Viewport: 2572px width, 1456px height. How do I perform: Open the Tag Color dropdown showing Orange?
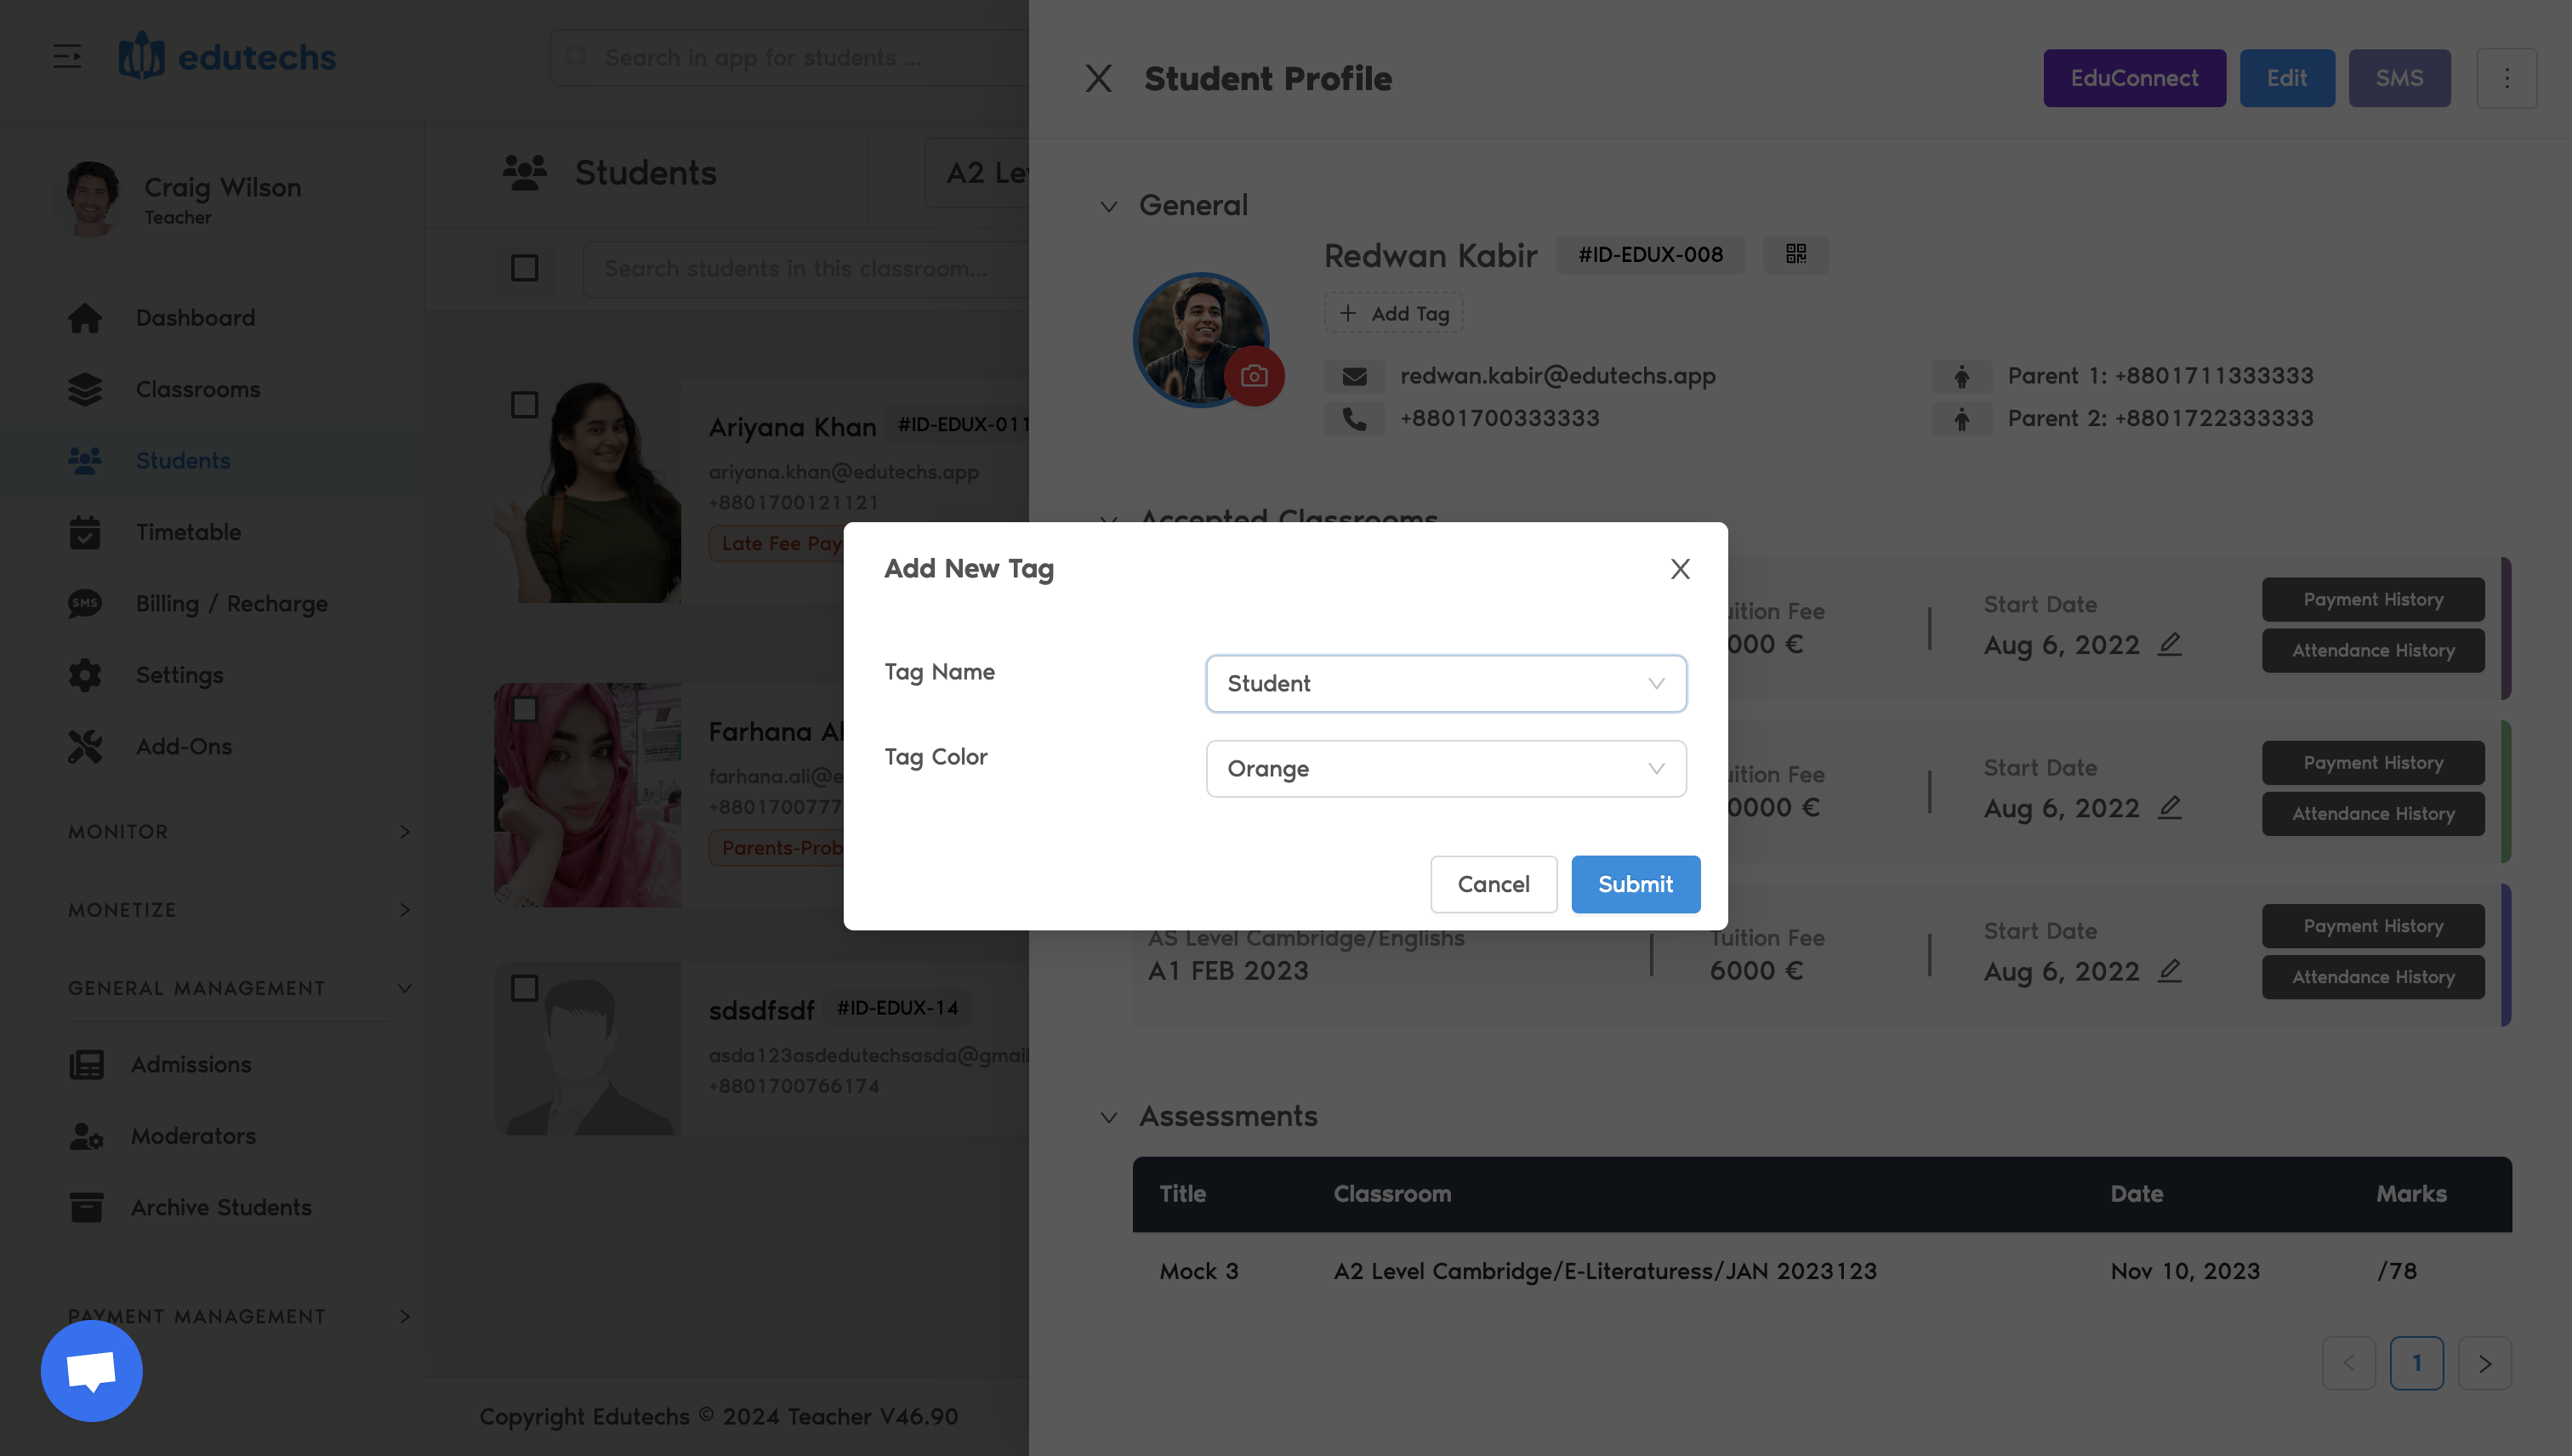pos(1445,769)
